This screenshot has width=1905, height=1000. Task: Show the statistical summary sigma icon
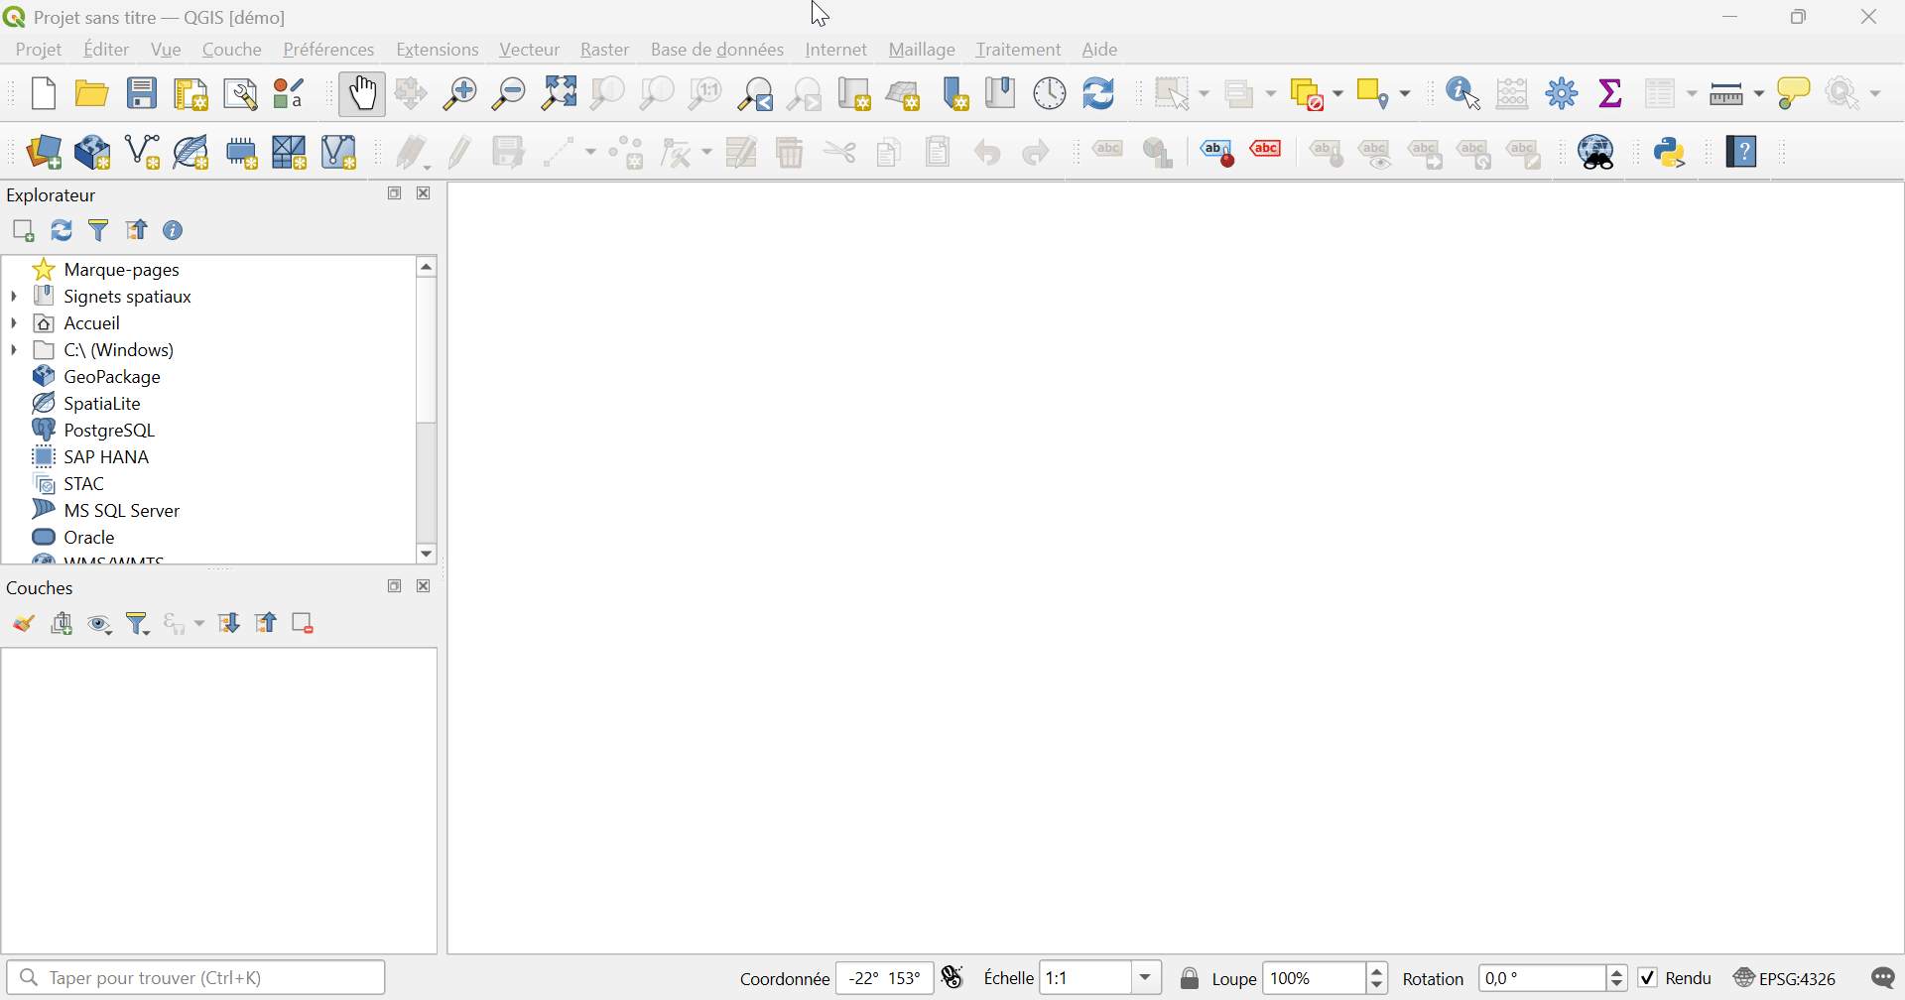(x=1612, y=93)
